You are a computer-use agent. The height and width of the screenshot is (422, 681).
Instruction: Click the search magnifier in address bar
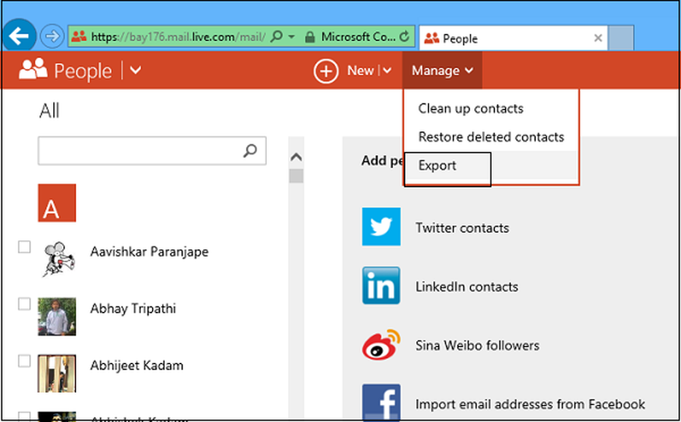tap(276, 37)
